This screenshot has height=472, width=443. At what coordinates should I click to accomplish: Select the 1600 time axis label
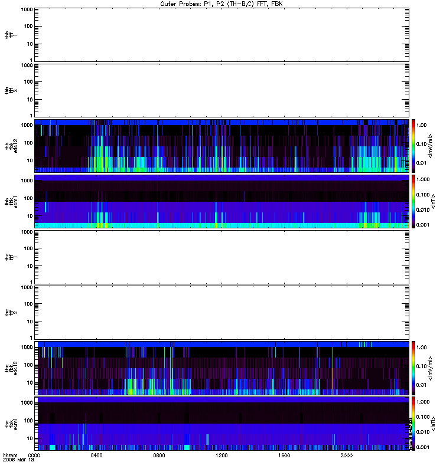(x=284, y=455)
